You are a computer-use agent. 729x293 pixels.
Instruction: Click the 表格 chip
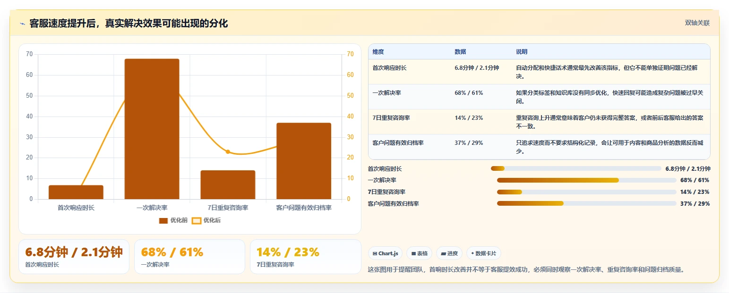point(419,253)
